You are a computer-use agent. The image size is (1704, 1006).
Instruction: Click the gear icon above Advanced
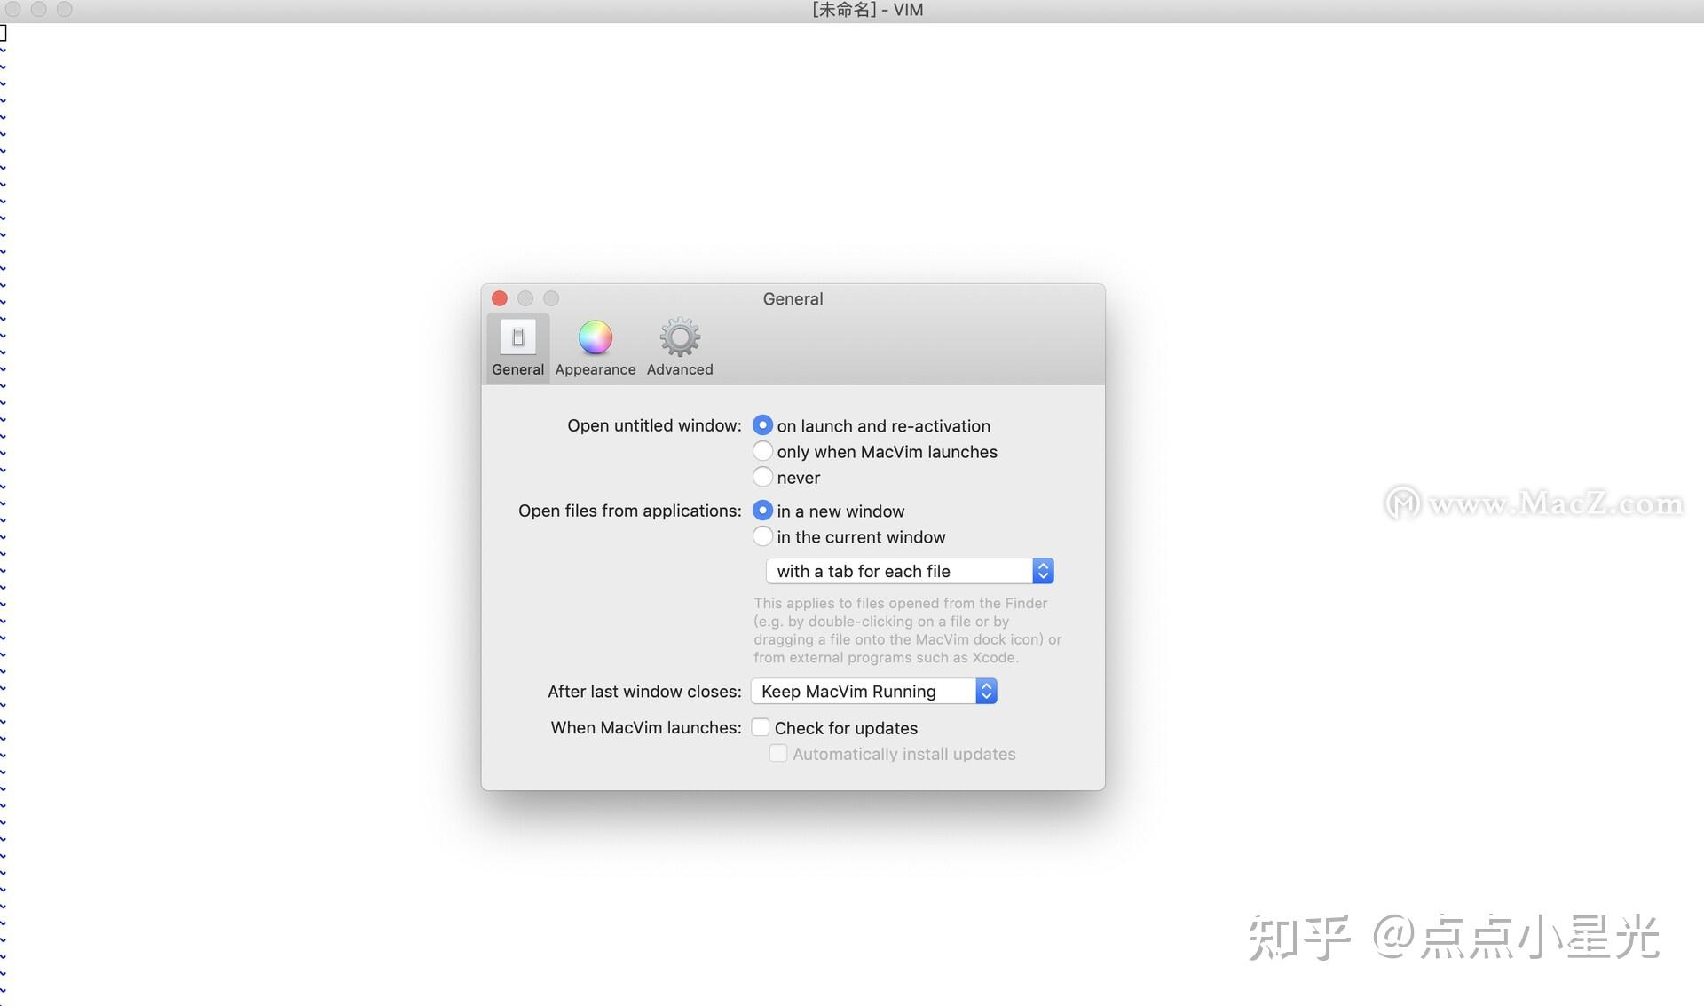point(679,336)
